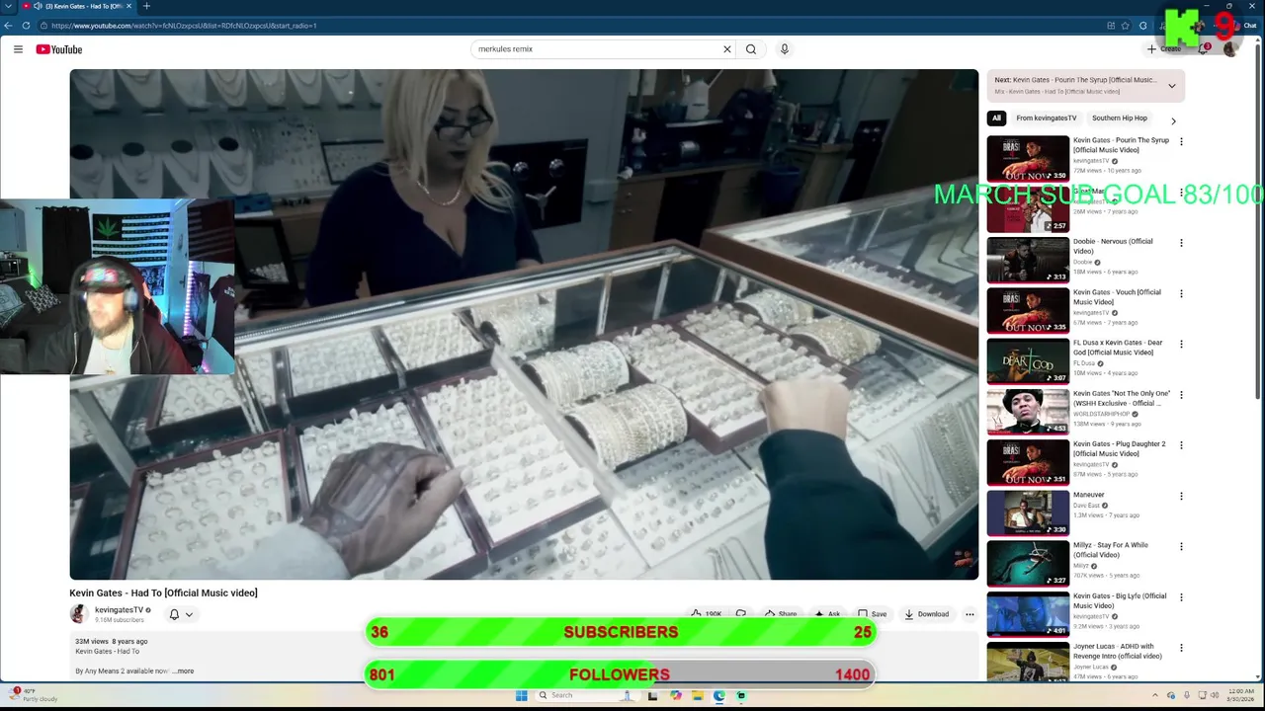Select the Southern Hip Hop chip
The width and height of the screenshot is (1265, 711).
click(x=1120, y=118)
